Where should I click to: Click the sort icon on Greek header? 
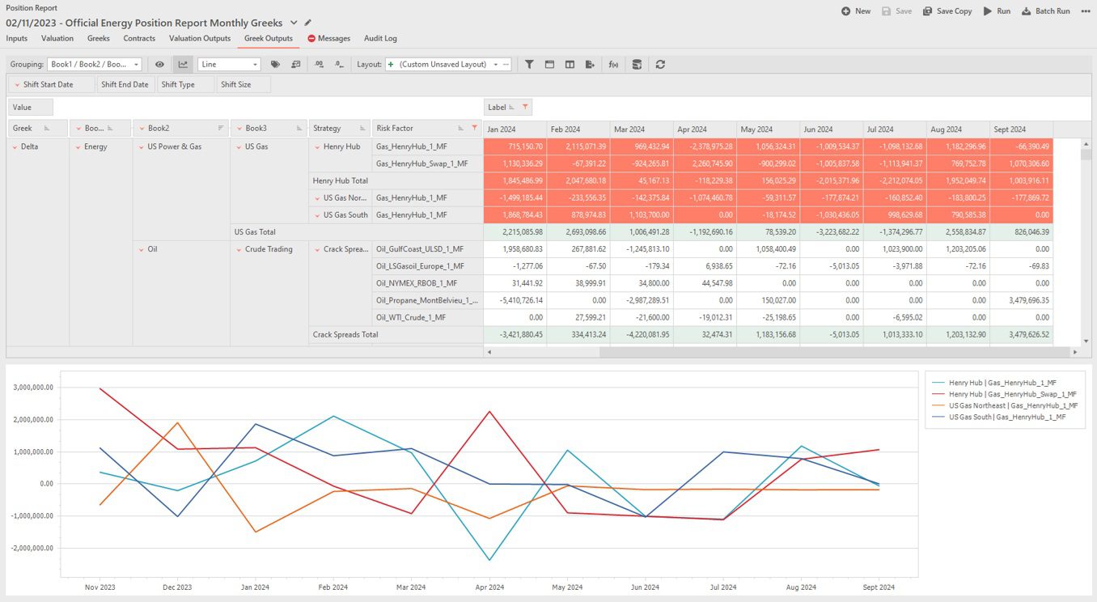(46, 129)
